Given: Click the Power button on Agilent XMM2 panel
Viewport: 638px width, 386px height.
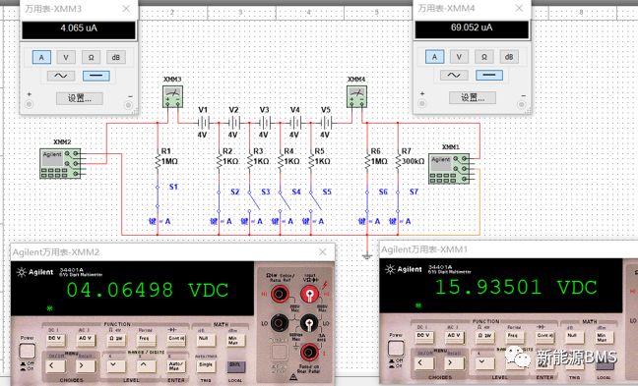Looking at the screenshot, I should click(28, 351).
